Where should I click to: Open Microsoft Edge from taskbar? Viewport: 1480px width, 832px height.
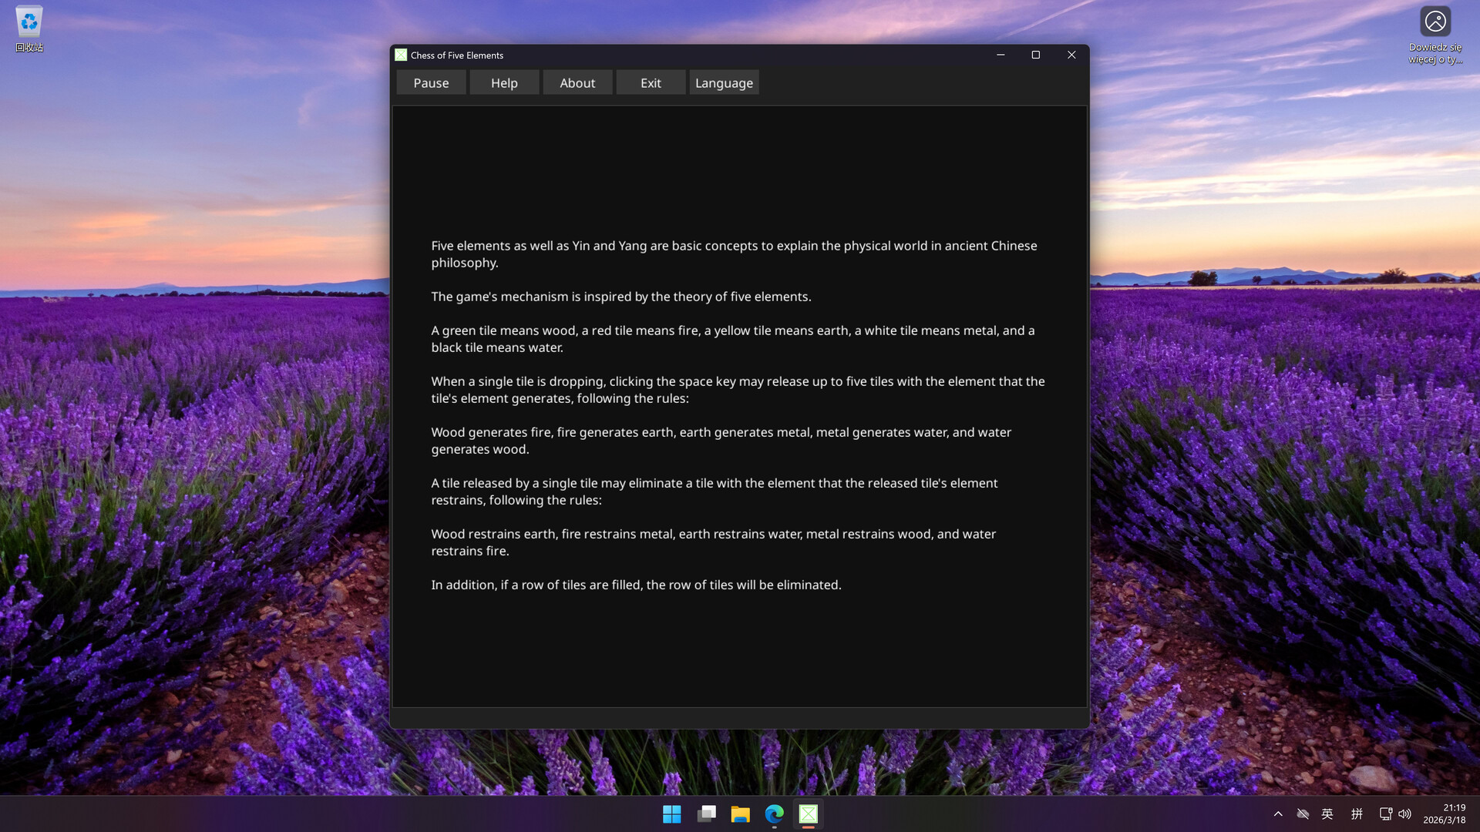point(774,814)
